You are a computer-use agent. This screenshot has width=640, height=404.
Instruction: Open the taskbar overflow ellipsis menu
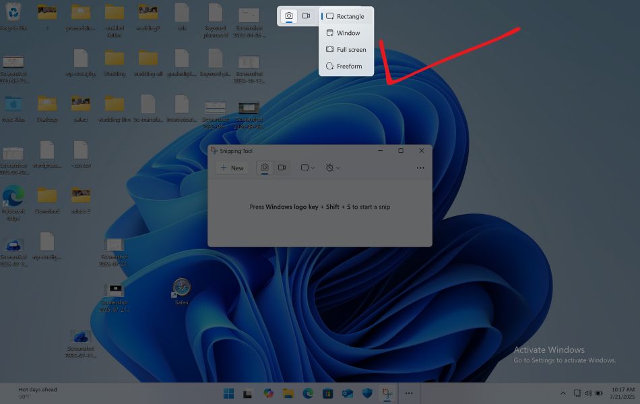point(409,393)
